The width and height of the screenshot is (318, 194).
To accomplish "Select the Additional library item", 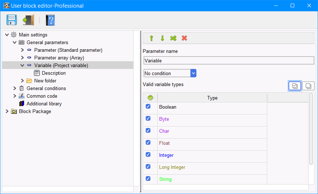I will point(44,104).
